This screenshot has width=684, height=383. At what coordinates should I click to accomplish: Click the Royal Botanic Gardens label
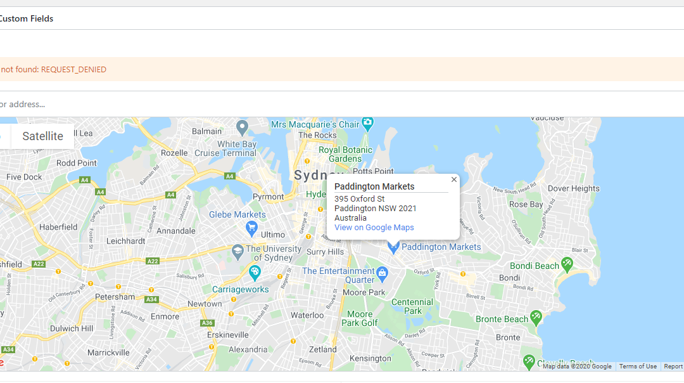point(345,154)
